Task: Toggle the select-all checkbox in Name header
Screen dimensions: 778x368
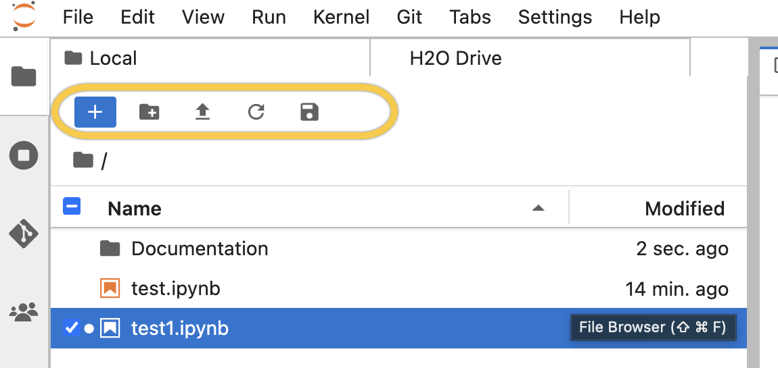Action: [x=72, y=207]
